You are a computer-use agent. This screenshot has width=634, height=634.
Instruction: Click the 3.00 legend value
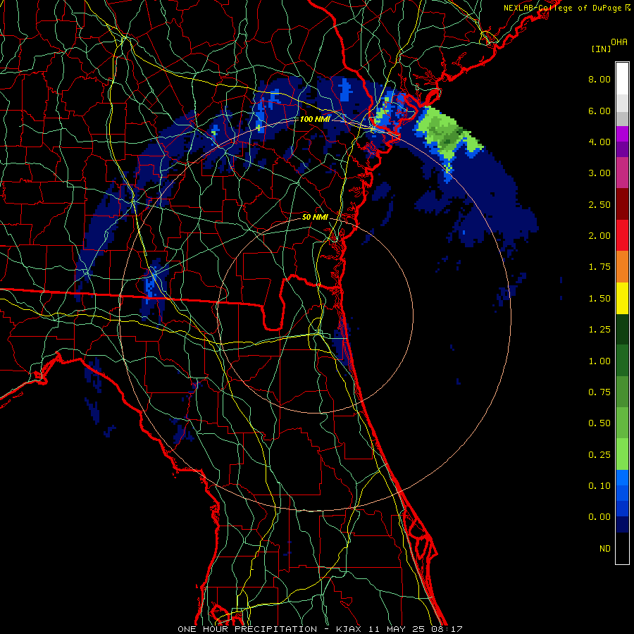599,173
